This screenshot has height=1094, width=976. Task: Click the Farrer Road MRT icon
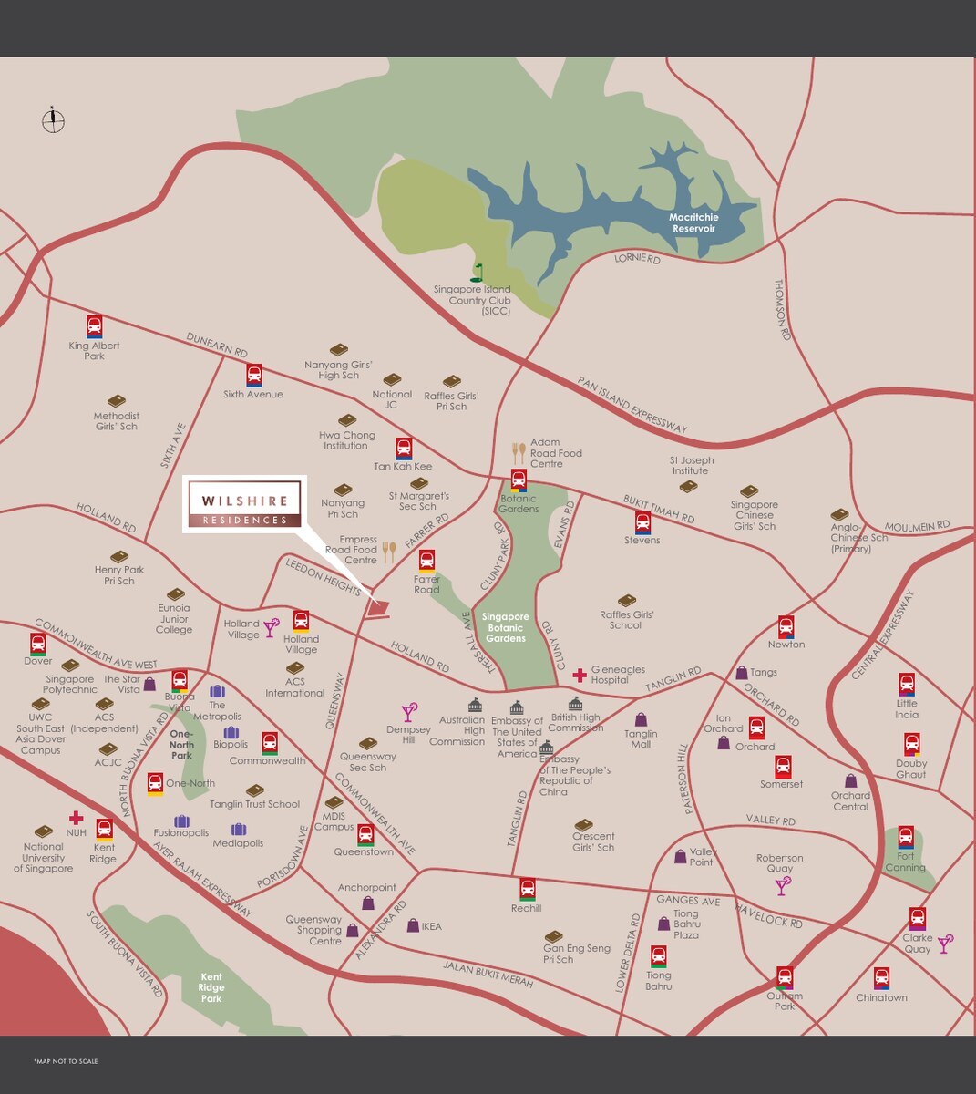click(x=426, y=562)
